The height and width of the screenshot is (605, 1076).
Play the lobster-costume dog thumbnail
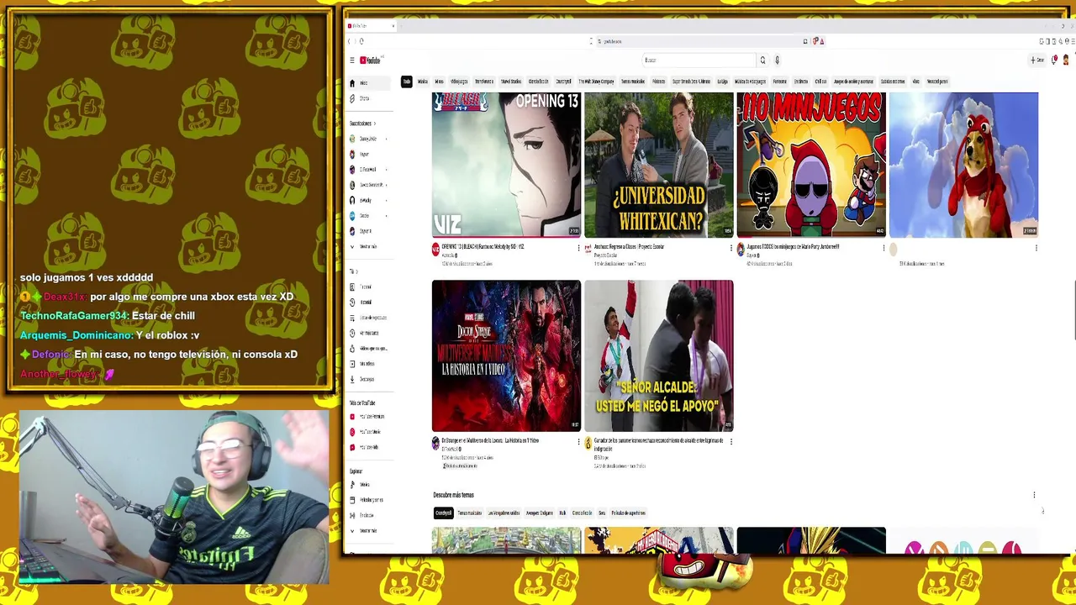point(963,165)
